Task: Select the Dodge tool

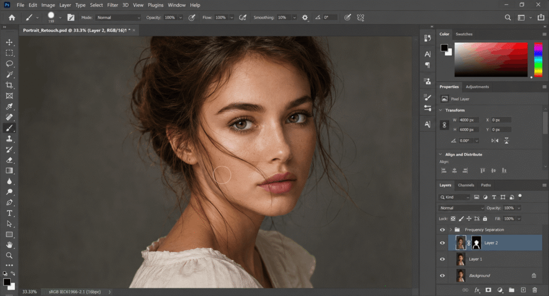Action: click(10, 192)
